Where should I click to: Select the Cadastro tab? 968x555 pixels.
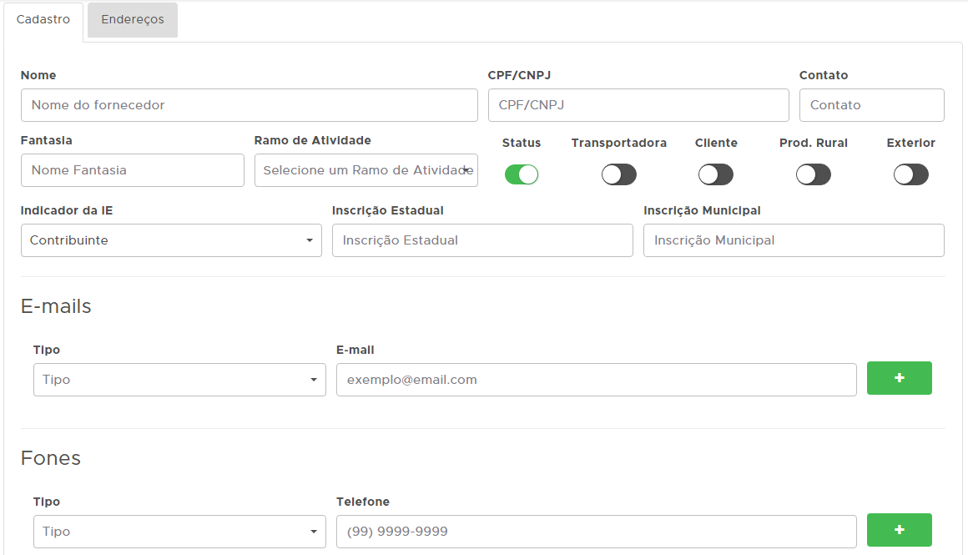43,19
